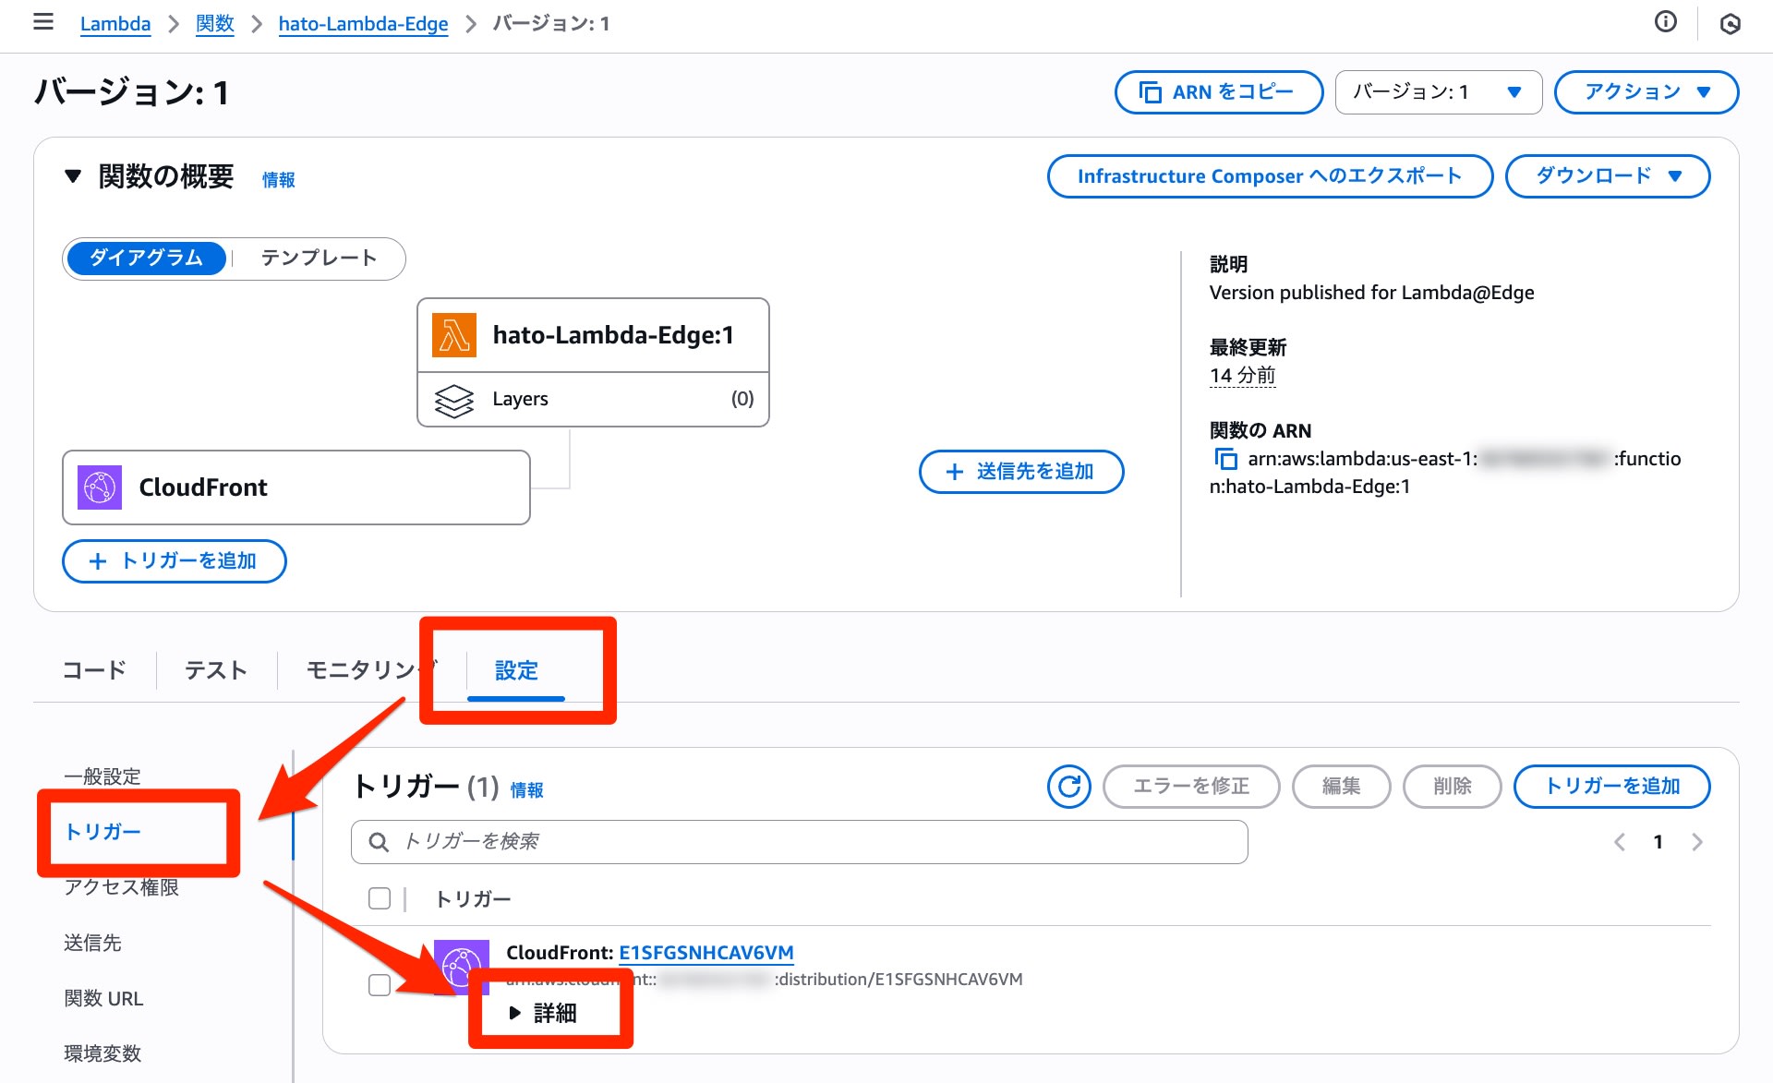Open the Monitoring tab
1773x1083 pixels.
tap(371, 670)
